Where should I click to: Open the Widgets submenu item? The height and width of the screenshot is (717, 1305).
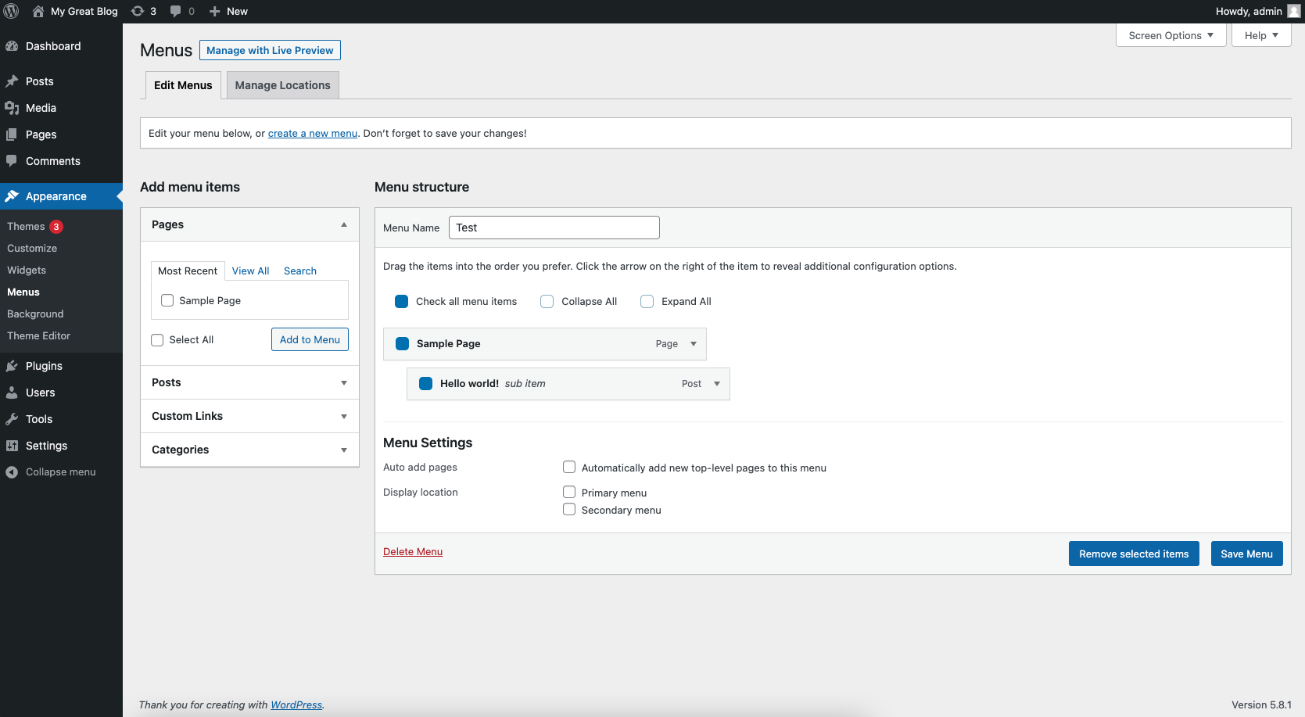[27, 270]
